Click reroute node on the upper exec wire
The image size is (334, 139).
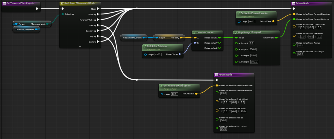[137, 9]
